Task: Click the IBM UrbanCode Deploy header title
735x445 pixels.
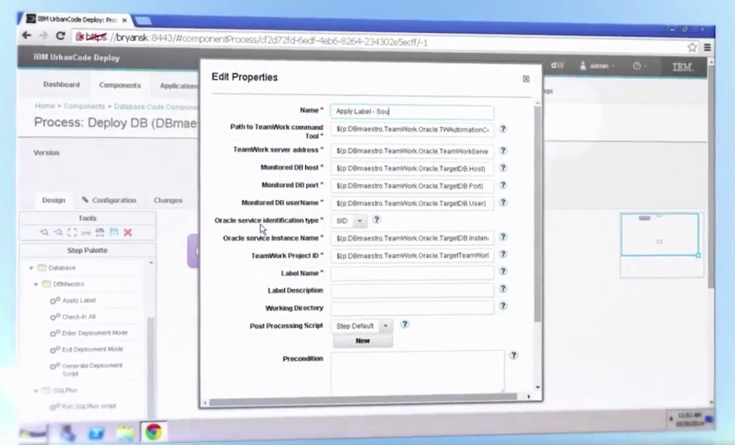Action: pos(77,57)
